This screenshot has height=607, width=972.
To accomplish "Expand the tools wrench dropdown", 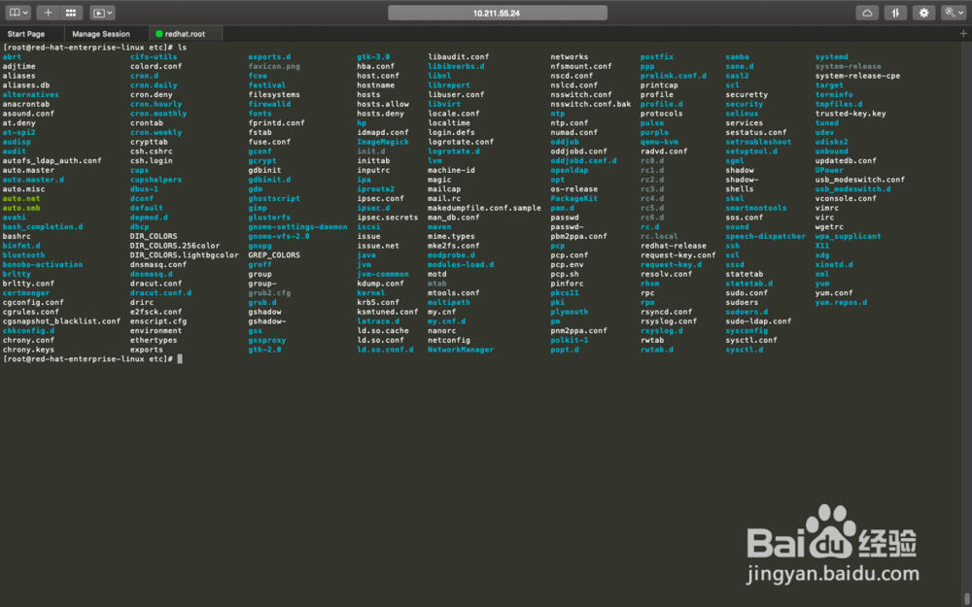I will (954, 13).
